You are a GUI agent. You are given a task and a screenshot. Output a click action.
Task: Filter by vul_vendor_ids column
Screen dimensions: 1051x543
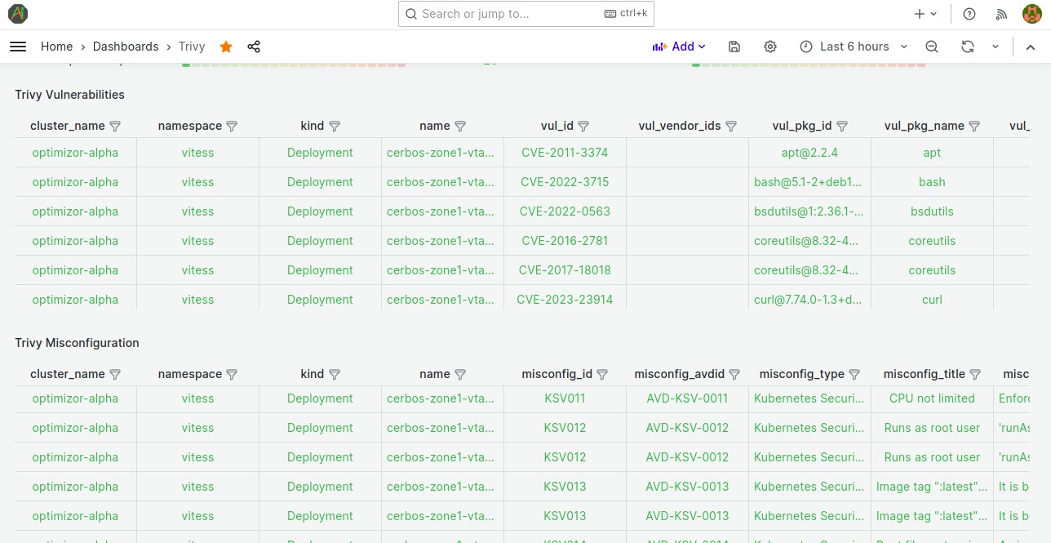click(x=731, y=127)
